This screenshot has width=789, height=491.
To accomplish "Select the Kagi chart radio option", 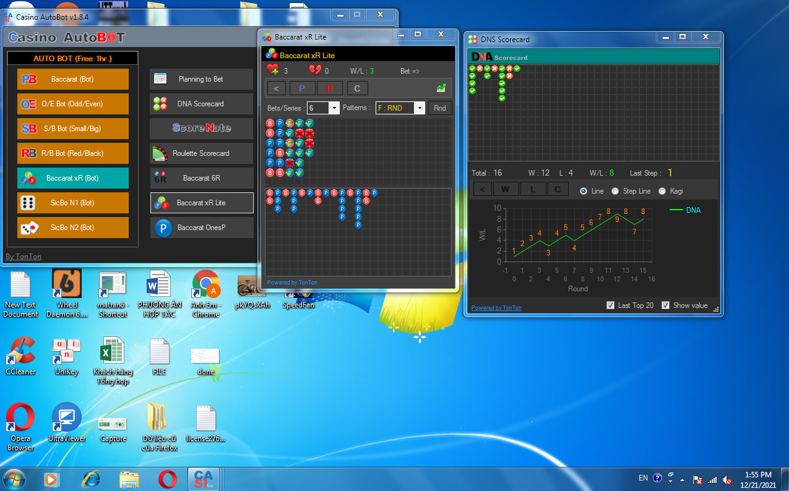I will (662, 191).
